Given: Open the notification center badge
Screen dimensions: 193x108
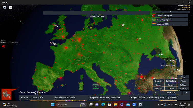Looking at the screenshot, I should (x=189, y=105).
